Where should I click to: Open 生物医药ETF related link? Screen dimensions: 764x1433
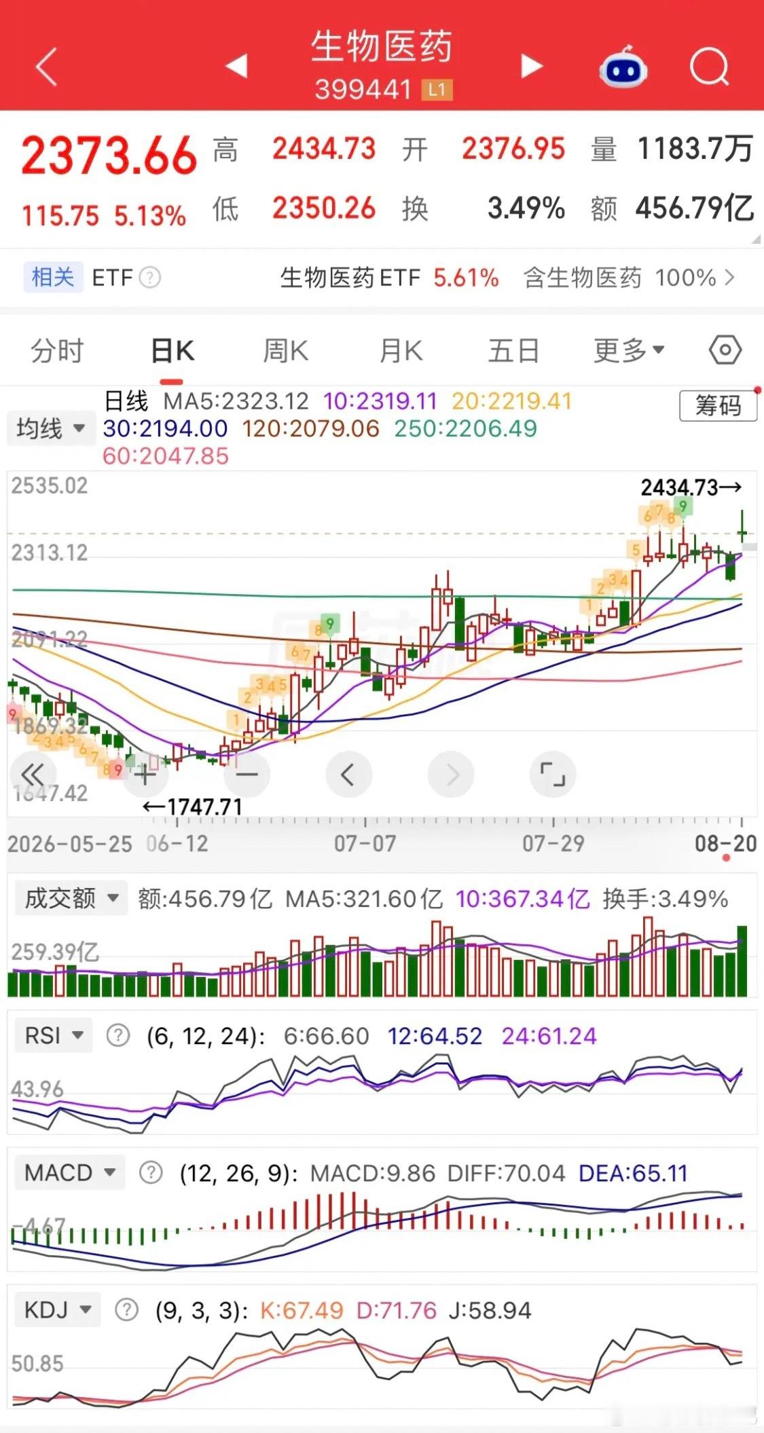pyautogui.click(x=390, y=278)
